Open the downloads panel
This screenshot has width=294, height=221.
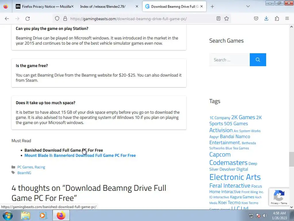point(266,19)
